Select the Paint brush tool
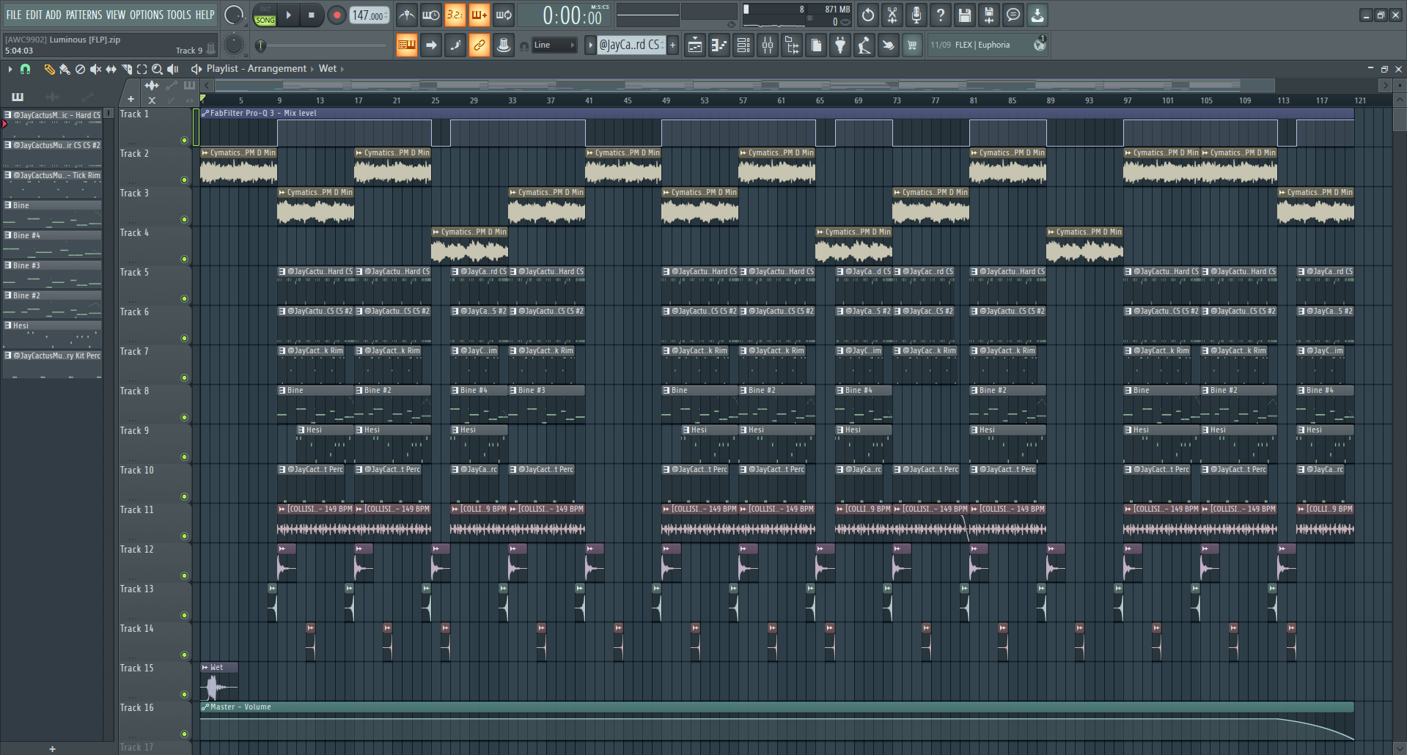1407x755 pixels. 65,69
